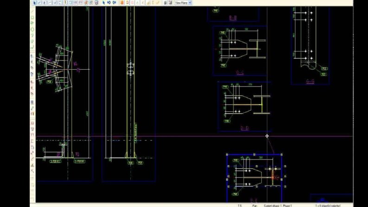The width and height of the screenshot is (368, 207).
Task: Click the red rectangle icon in left toolbar
Action: [x=32, y=123]
